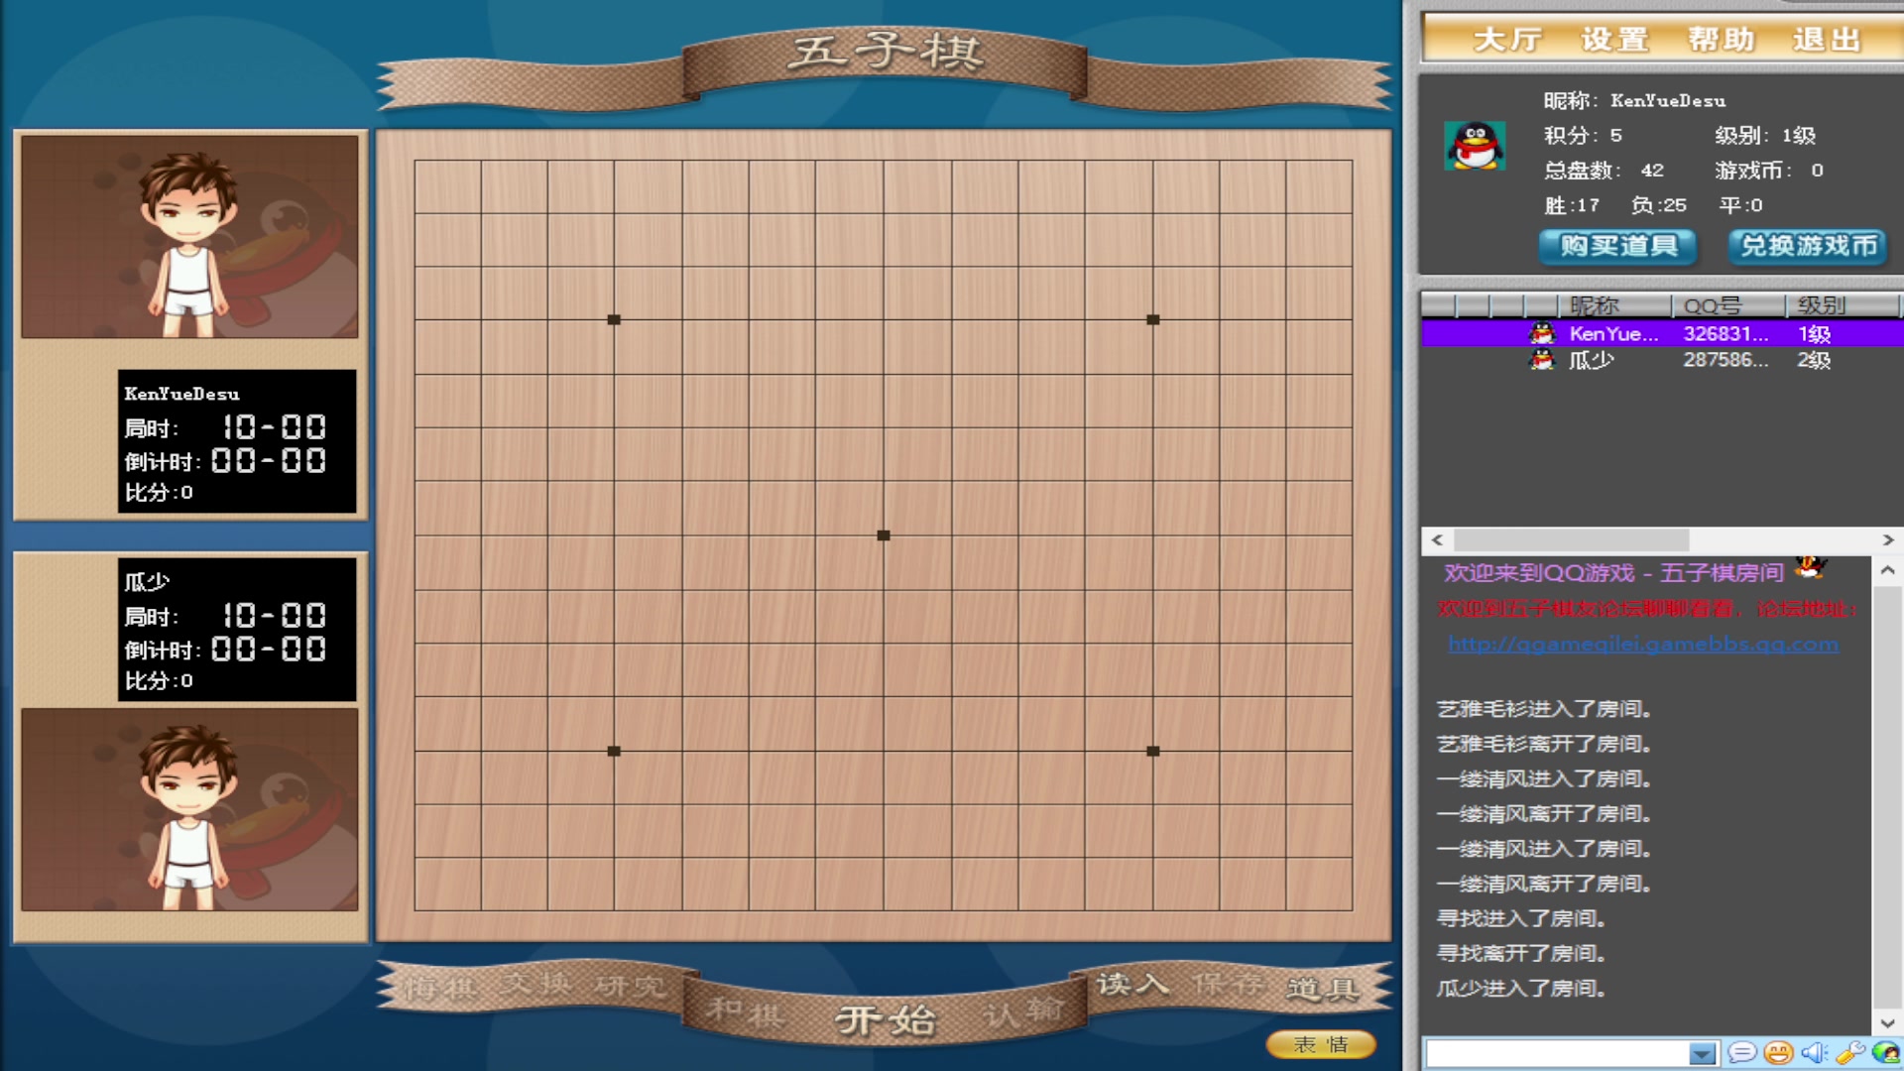This screenshot has height=1071, width=1904.
Task: Select the smiley emoticon icon beside chat input
Action: pos(1778,1053)
